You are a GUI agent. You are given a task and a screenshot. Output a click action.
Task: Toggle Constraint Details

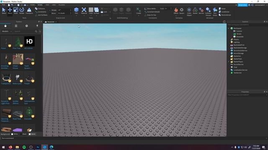click(152, 12)
